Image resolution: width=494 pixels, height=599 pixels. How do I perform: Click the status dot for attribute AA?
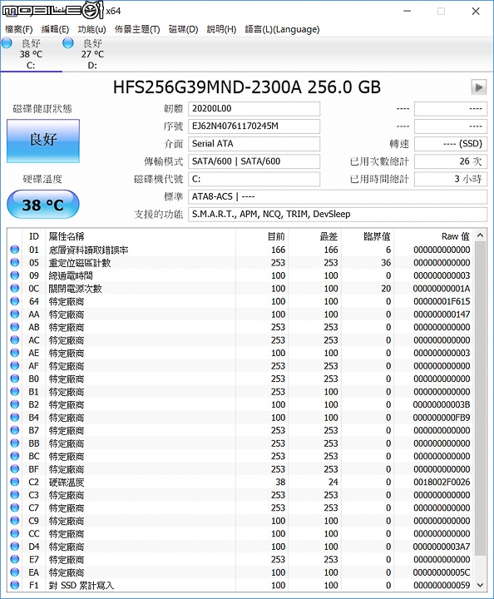(15, 314)
